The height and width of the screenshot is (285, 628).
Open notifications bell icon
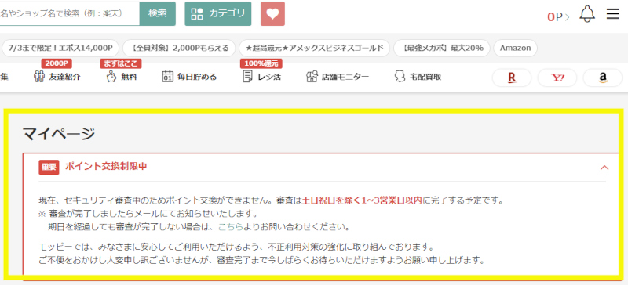click(x=587, y=14)
